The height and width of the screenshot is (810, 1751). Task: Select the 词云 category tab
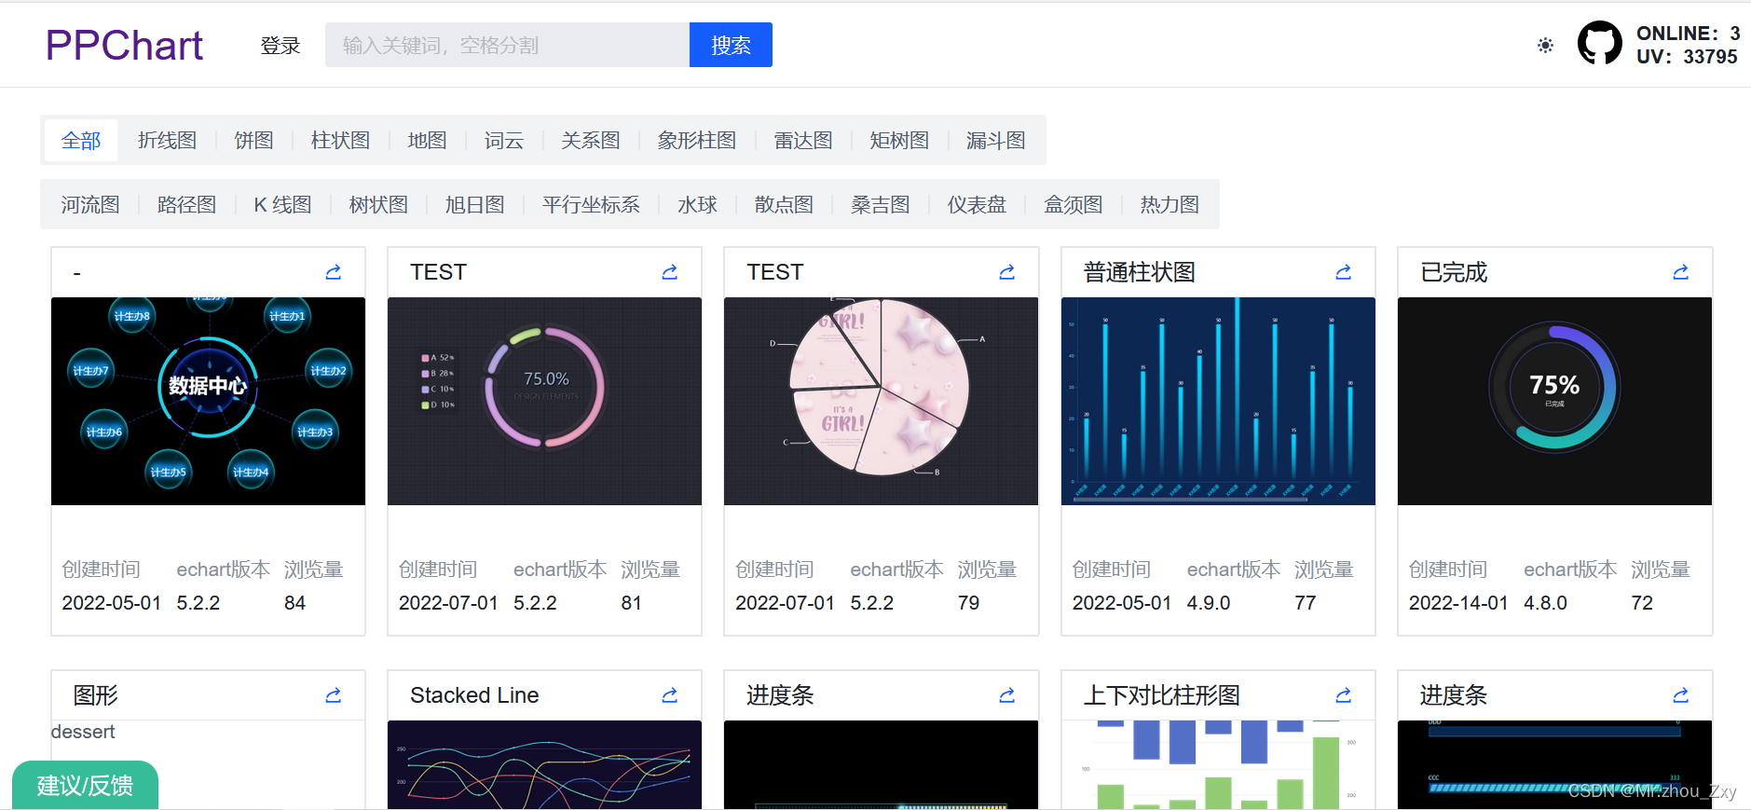[504, 140]
